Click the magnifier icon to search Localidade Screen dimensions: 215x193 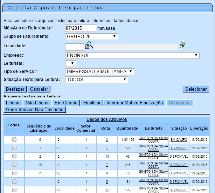[x=89, y=45]
